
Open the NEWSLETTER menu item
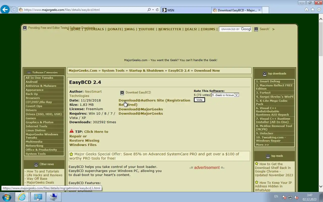(170, 29)
